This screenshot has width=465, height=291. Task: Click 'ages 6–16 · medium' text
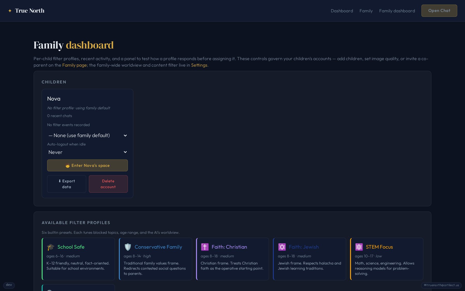63,256
